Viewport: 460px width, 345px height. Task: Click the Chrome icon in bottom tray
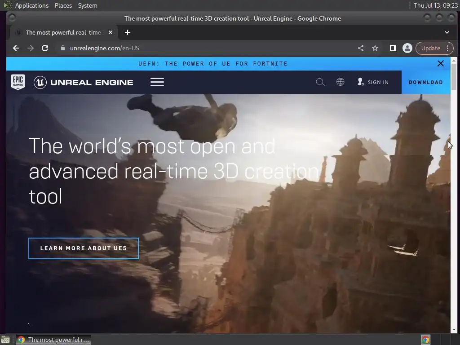425,340
